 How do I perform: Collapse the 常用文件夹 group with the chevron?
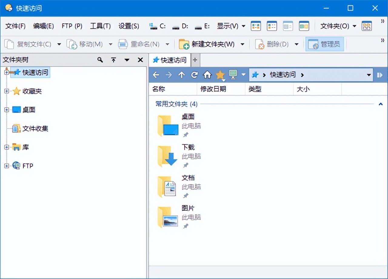pyautogui.click(x=381, y=104)
